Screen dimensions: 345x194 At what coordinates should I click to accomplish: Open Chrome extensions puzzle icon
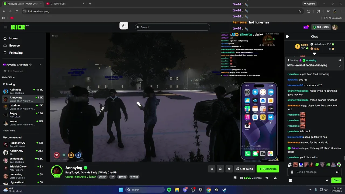coord(309,11)
